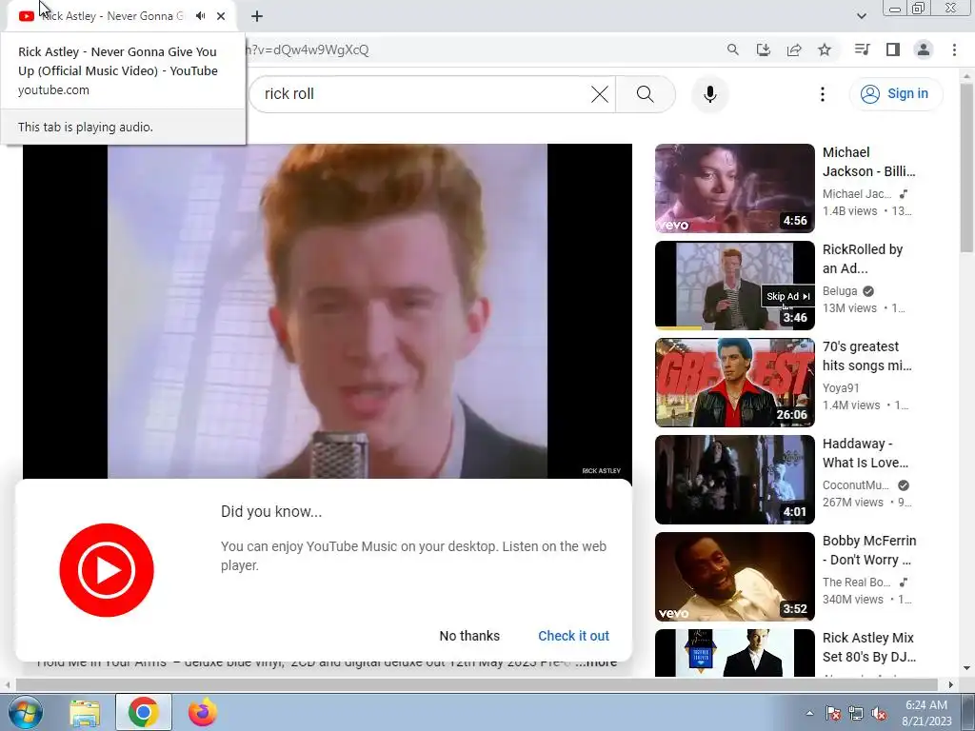
Task: Select the Rick Astley browser tab
Action: tap(122, 16)
